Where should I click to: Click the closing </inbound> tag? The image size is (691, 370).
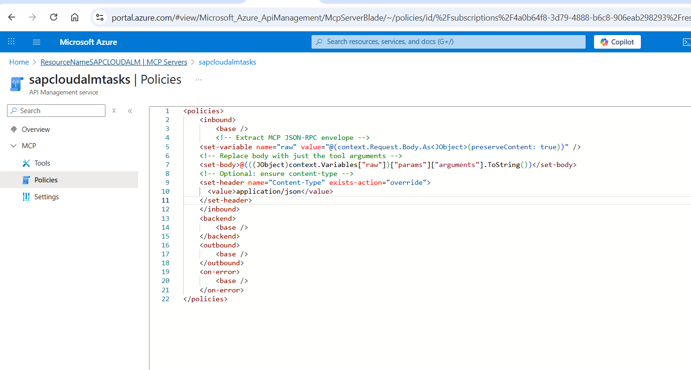(x=220, y=210)
